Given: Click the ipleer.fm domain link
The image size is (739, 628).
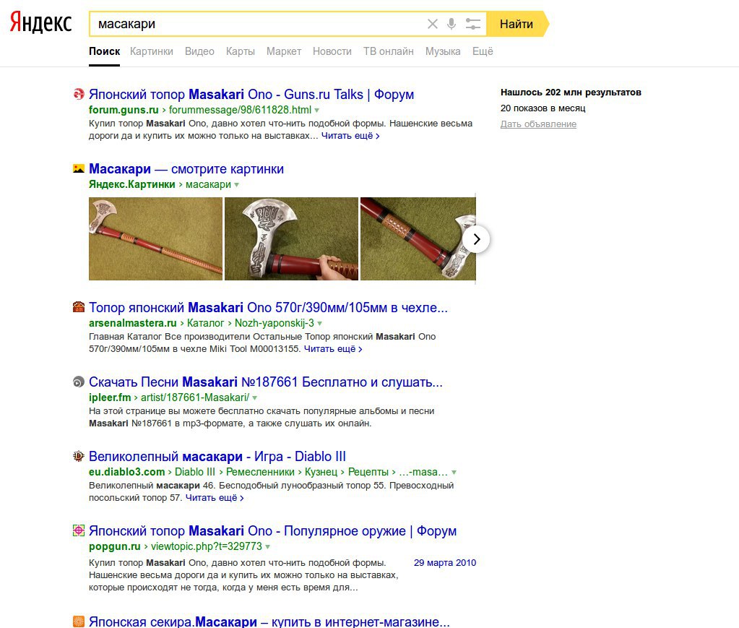Looking at the screenshot, I should [110, 397].
